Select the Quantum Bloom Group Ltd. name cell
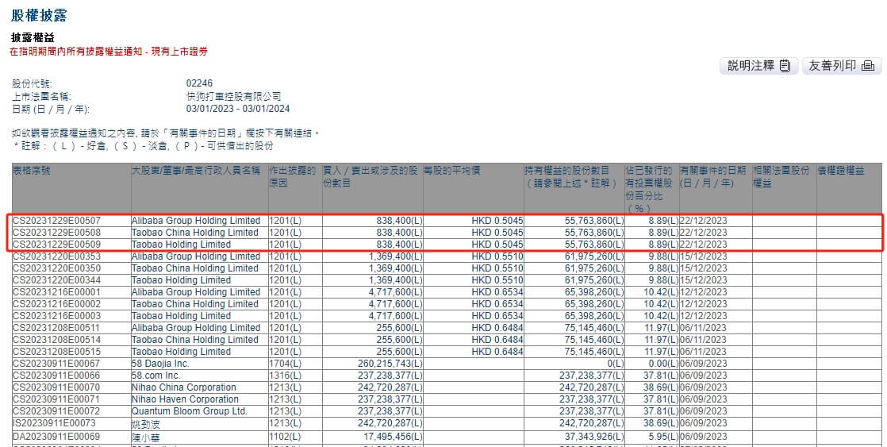The image size is (887, 447). click(x=189, y=411)
